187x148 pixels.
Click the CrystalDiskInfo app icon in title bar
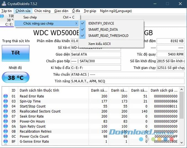pos(4,4)
